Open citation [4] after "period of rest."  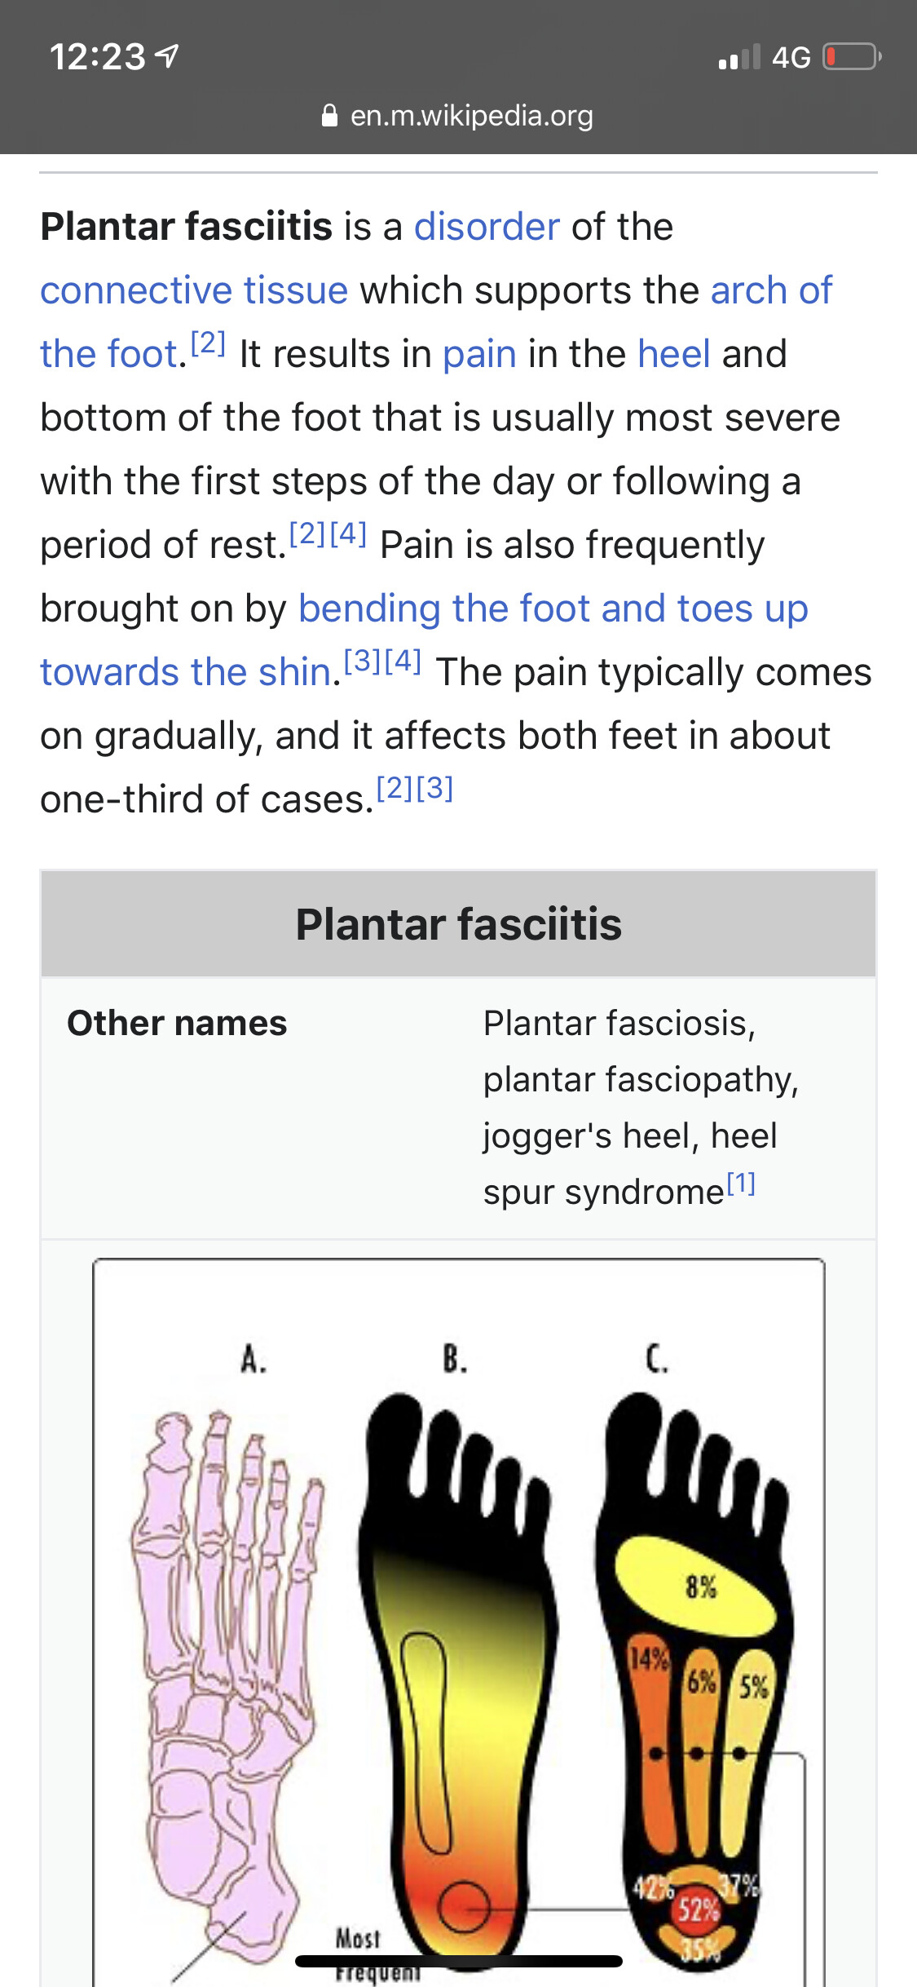[x=348, y=534]
